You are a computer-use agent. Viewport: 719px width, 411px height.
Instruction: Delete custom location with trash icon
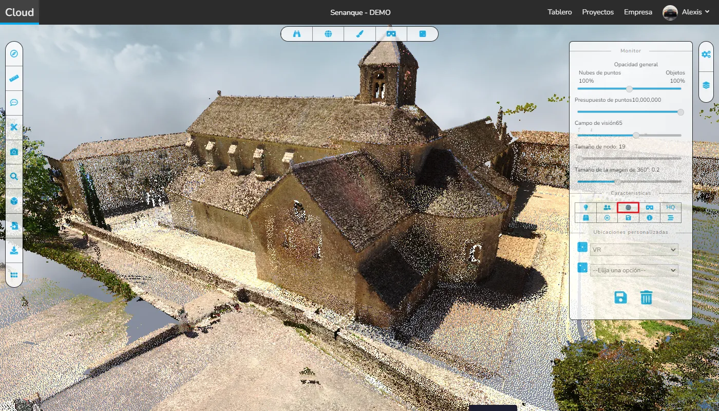646,297
